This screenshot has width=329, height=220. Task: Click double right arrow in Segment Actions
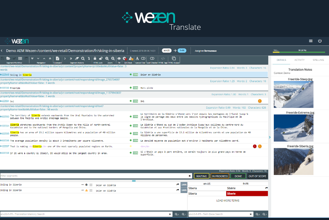tap(71, 58)
